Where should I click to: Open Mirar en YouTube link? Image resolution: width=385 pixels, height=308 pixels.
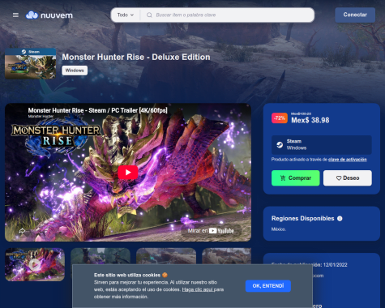coord(211,231)
